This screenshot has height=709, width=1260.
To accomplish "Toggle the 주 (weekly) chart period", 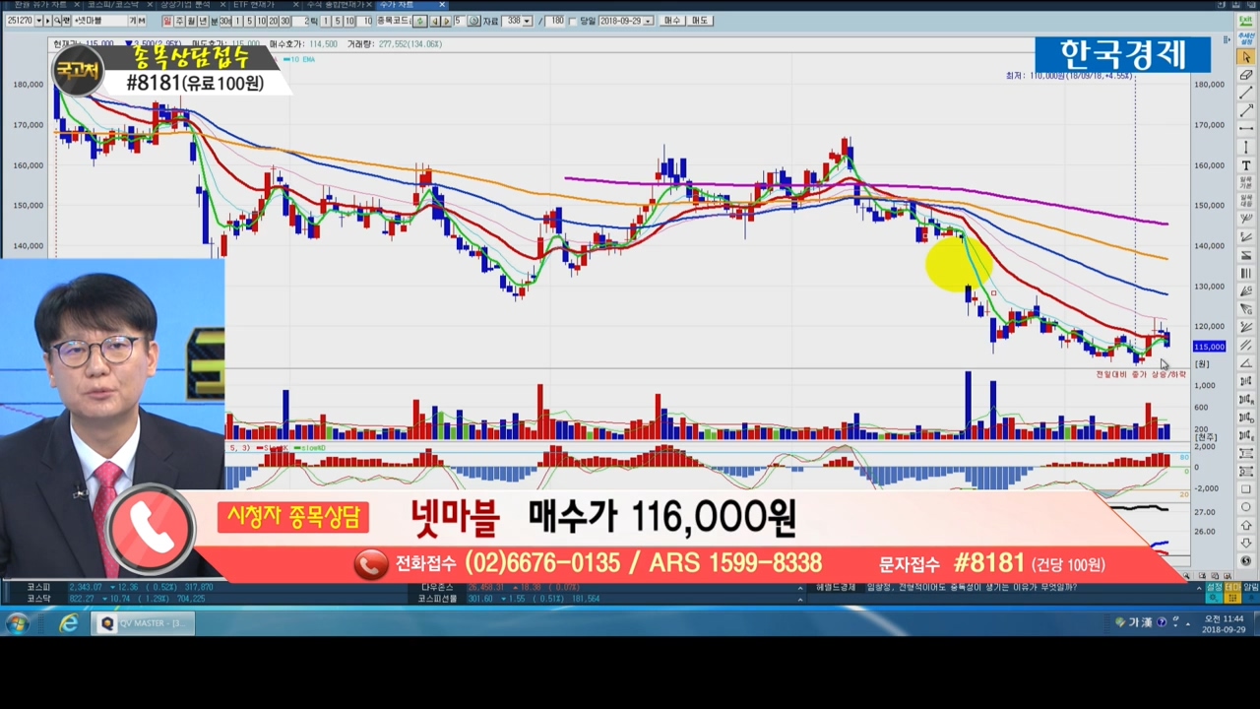I will (x=180, y=21).
